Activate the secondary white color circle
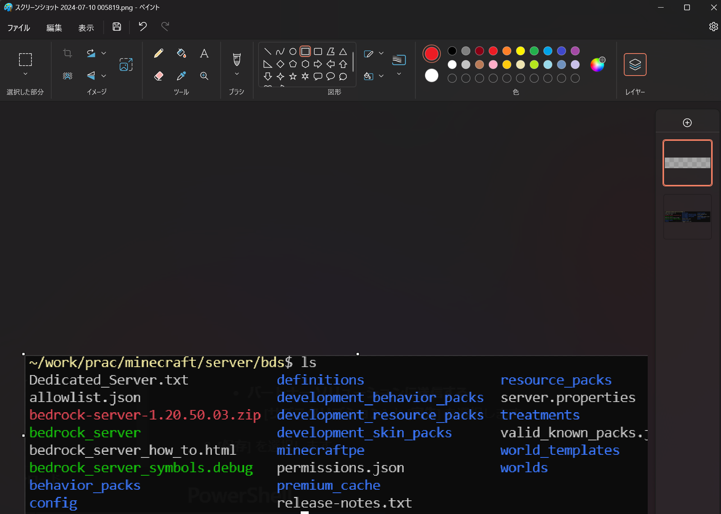721x514 pixels. point(431,76)
